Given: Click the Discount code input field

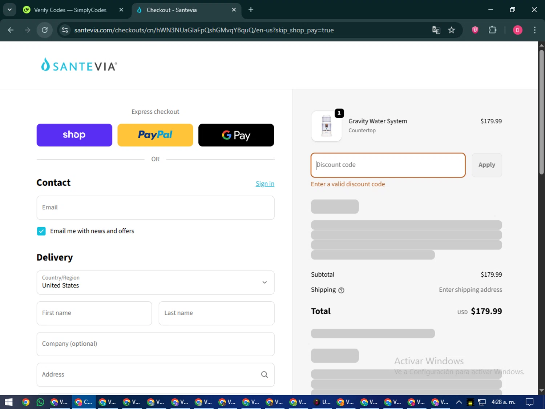Looking at the screenshot, I should click(388, 165).
